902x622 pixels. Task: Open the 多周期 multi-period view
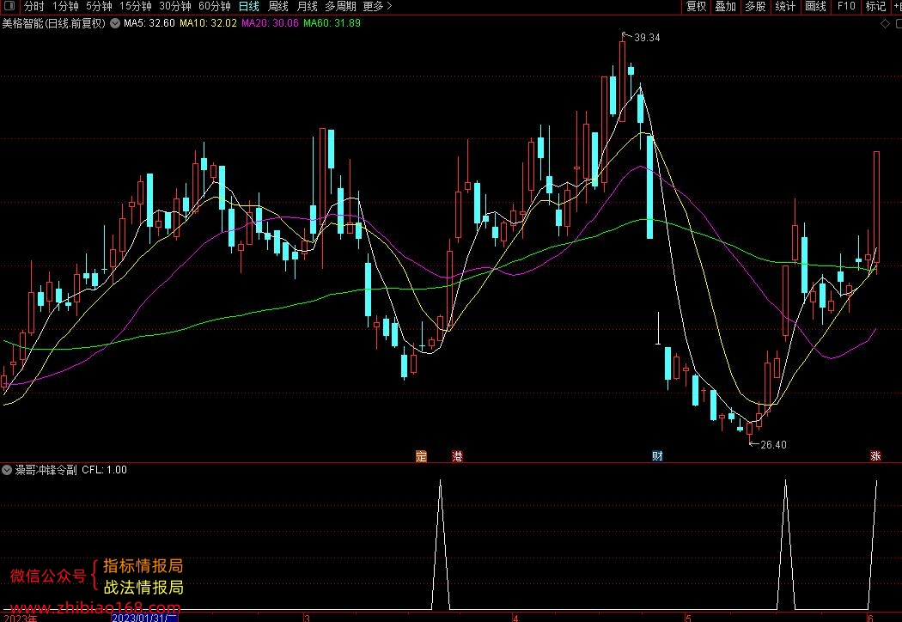pos(340,6)
